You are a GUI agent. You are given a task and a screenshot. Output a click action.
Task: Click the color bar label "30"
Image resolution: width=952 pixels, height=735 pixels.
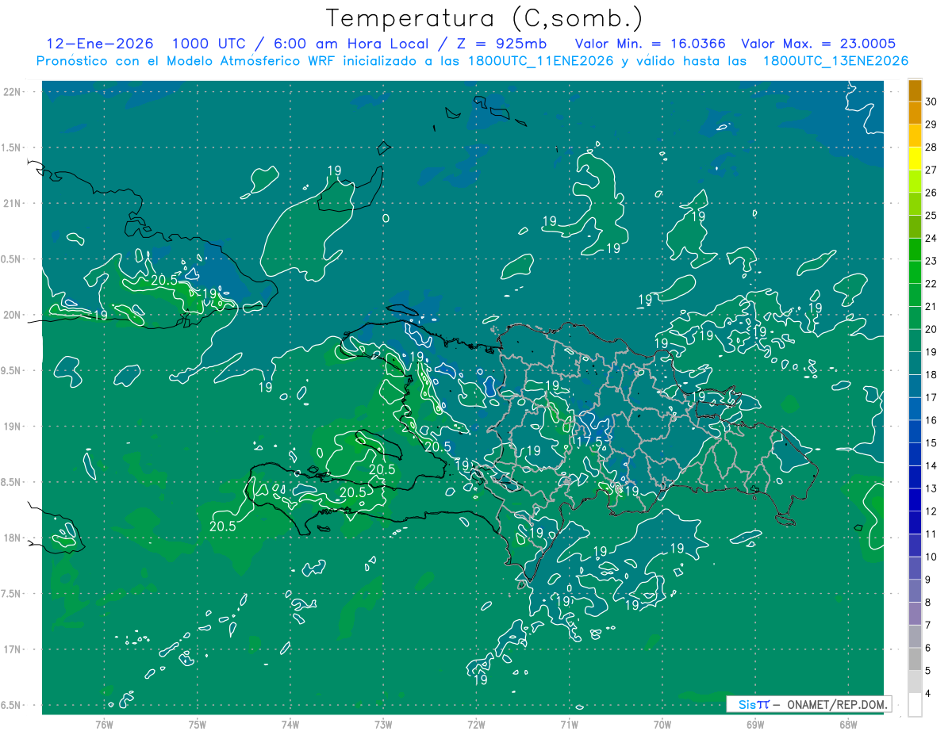point(931,101)
